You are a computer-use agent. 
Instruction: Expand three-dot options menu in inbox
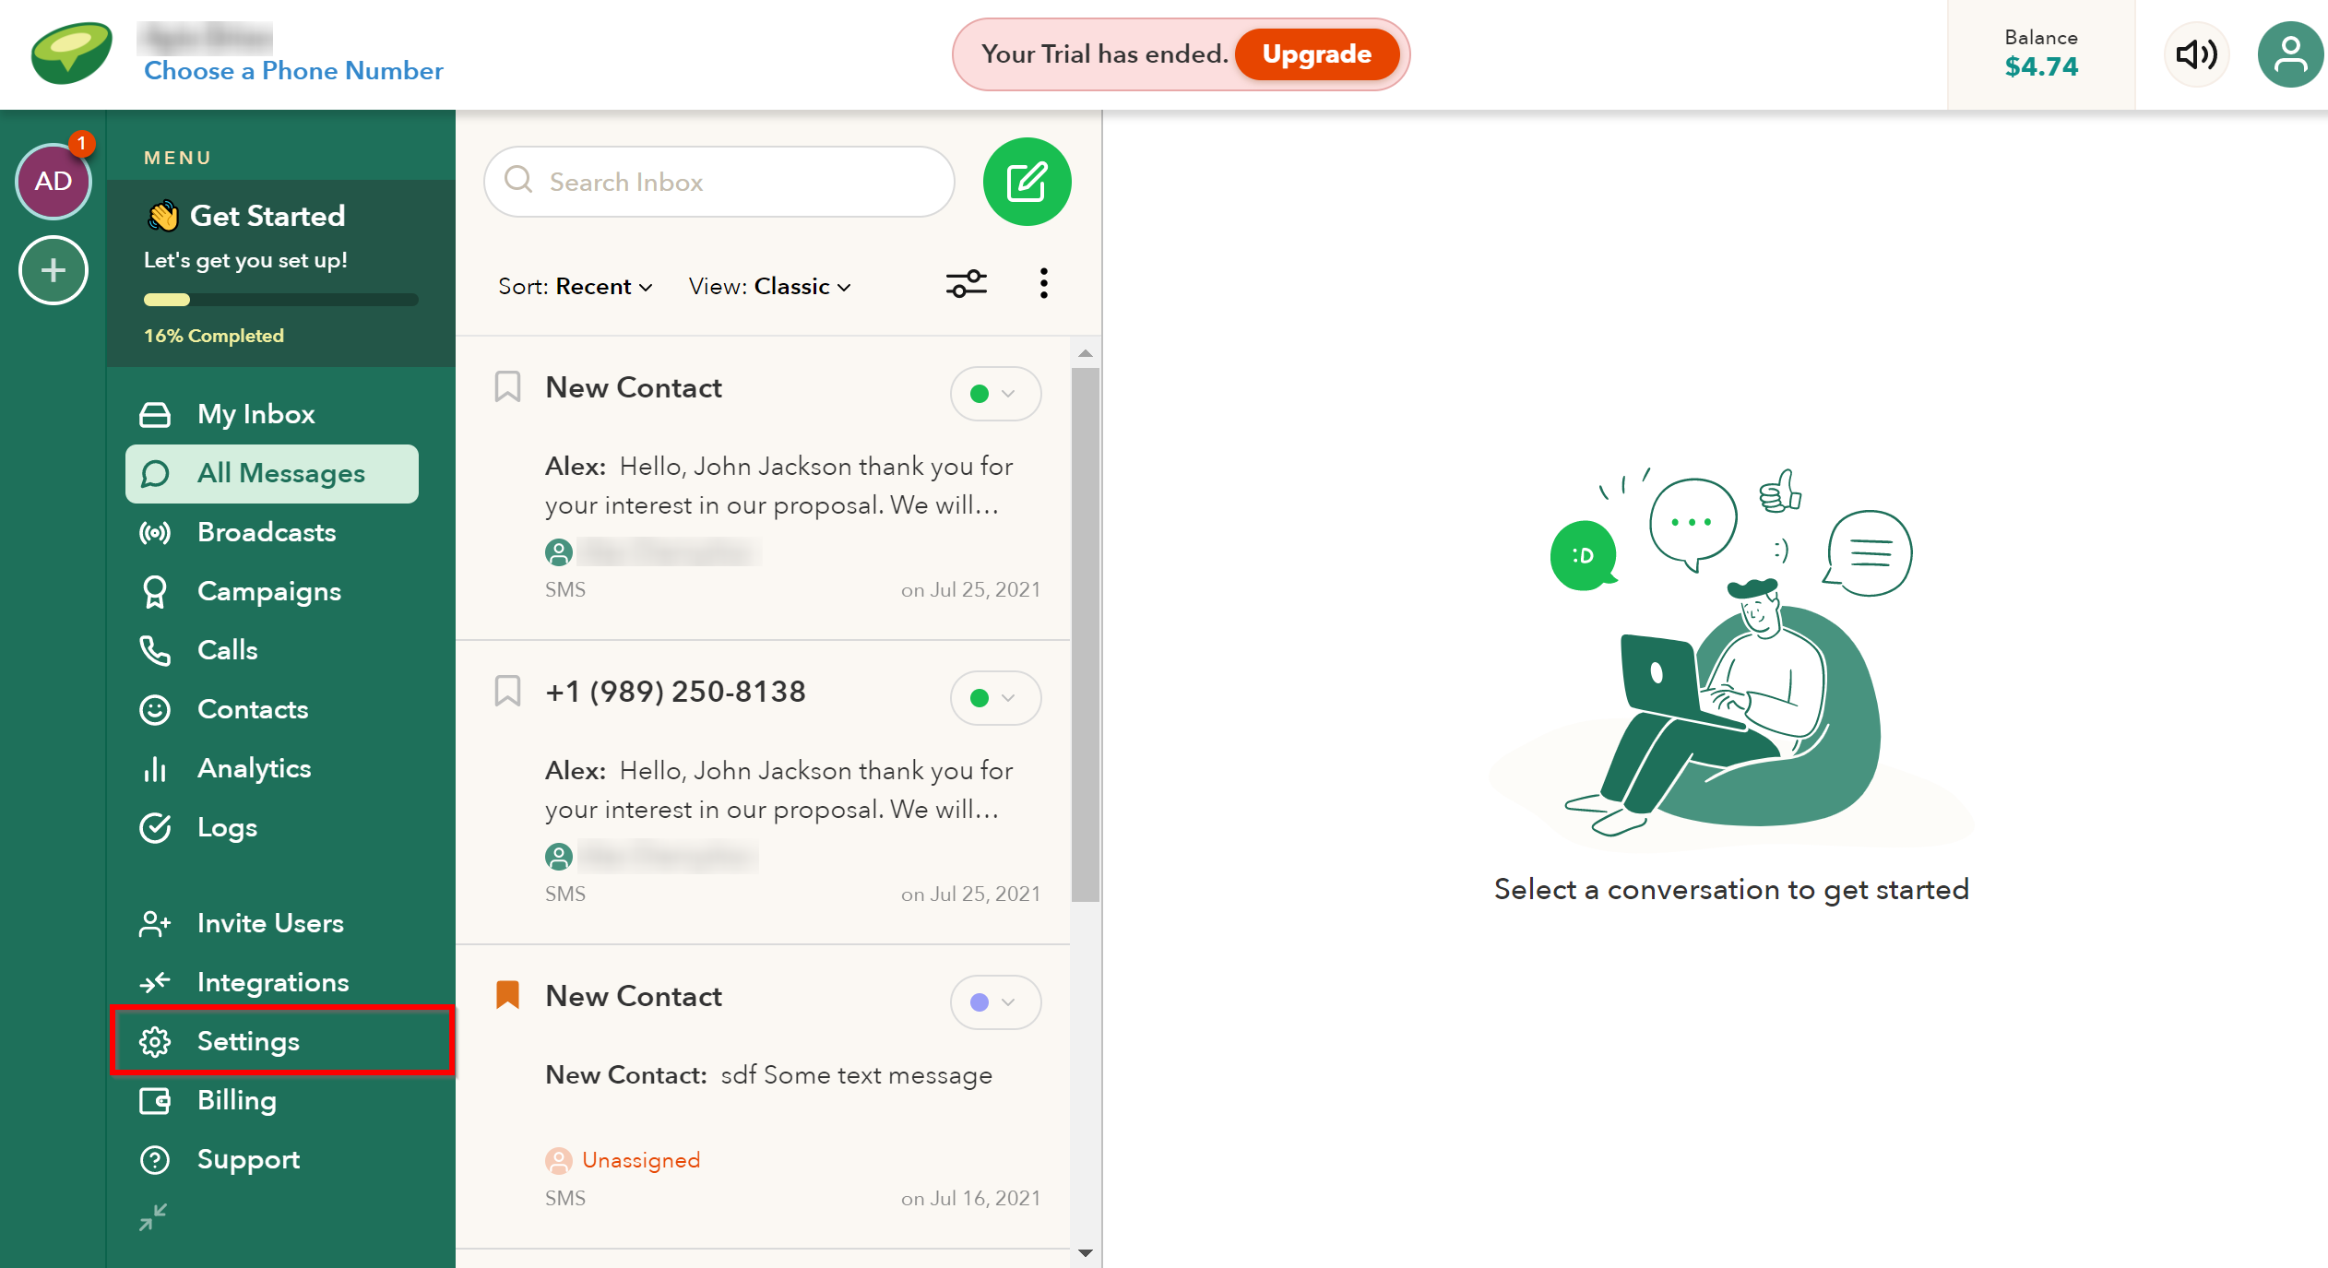coord(1043,284)
